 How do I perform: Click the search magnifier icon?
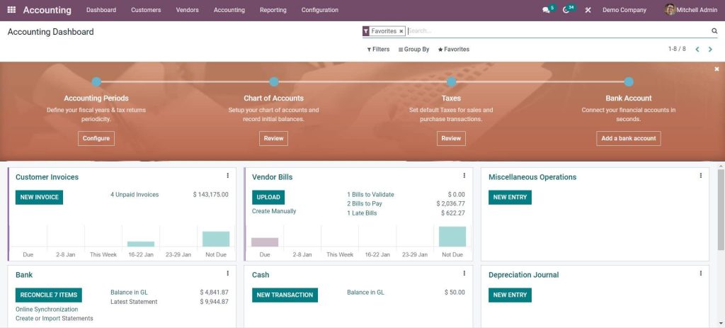(714, 31)
